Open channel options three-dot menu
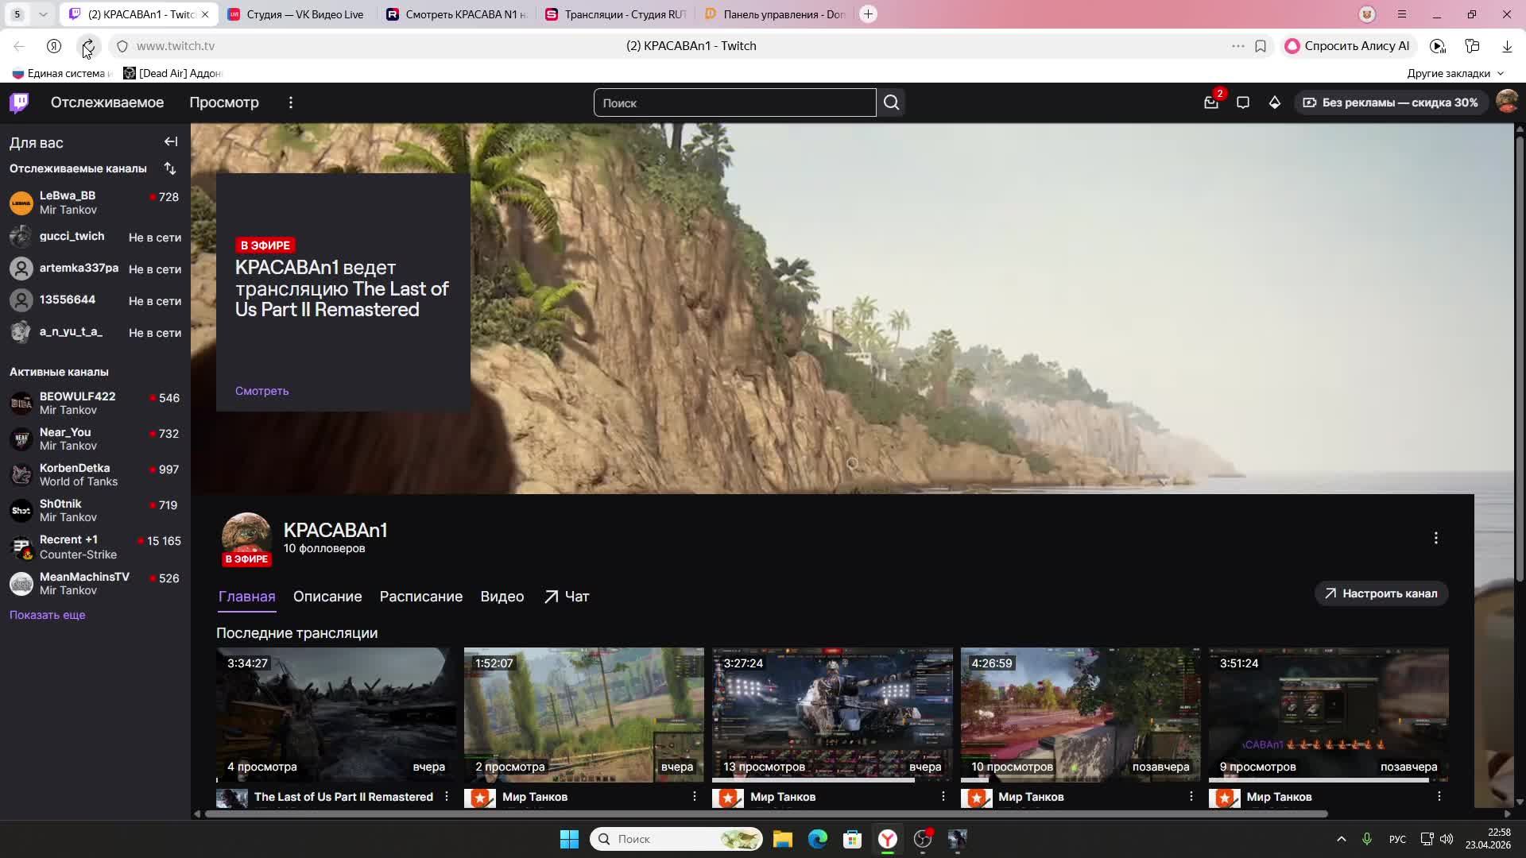Viewport: 1526px width, 858px height. pos(1435,539)
